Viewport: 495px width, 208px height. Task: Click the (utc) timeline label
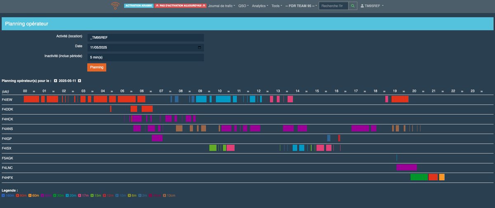[x=6, y=91]
